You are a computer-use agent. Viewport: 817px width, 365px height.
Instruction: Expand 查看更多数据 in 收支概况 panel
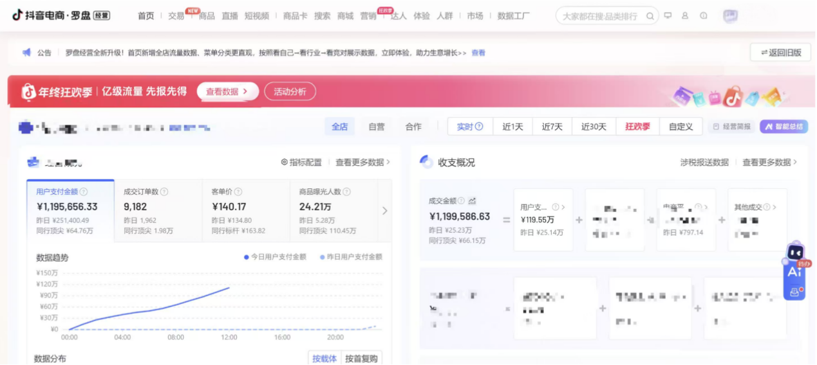[x=769, y=163]
